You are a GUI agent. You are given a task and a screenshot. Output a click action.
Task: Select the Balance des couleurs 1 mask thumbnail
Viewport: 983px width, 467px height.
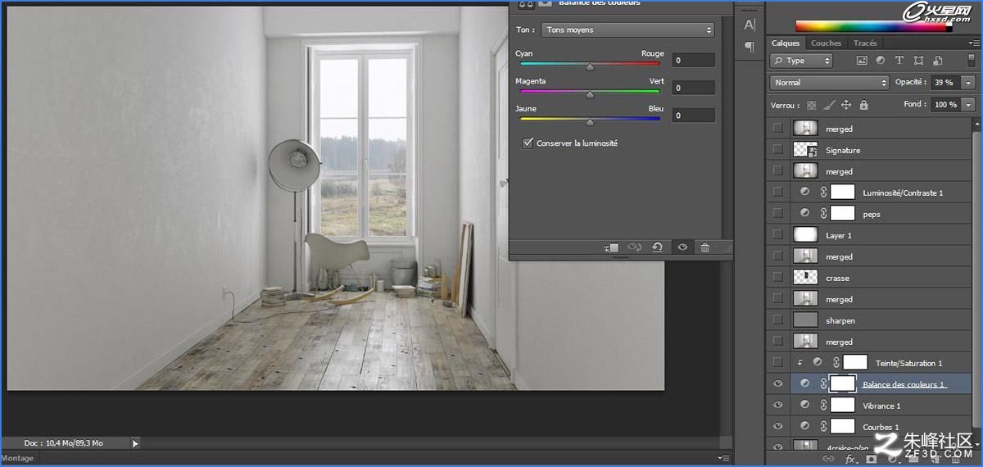(843, 383)
